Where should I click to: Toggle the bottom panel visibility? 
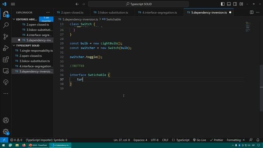coord(229,4)
